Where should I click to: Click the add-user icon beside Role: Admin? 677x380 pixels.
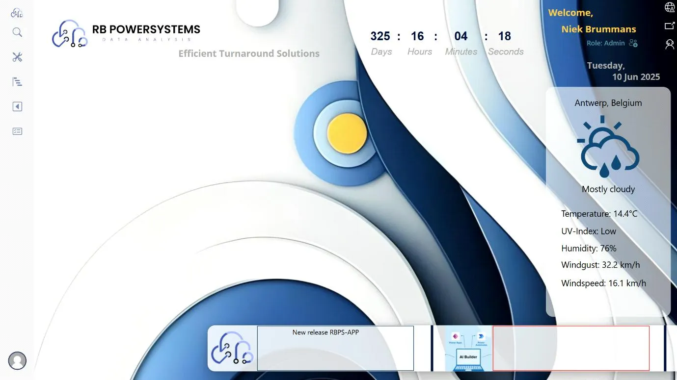point(633,43)
